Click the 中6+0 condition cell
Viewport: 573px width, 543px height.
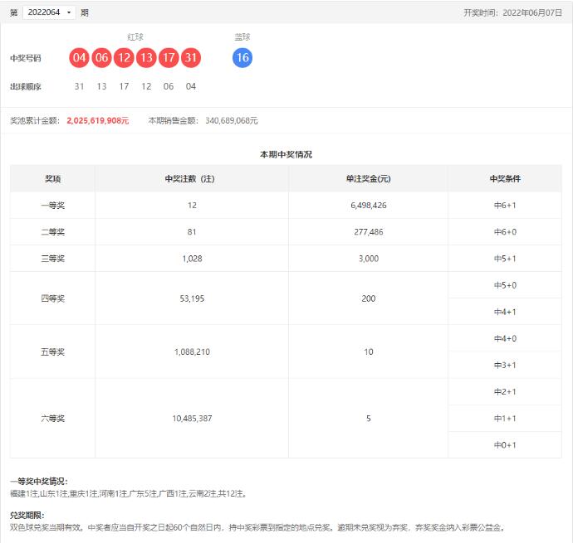click(505, 232)
